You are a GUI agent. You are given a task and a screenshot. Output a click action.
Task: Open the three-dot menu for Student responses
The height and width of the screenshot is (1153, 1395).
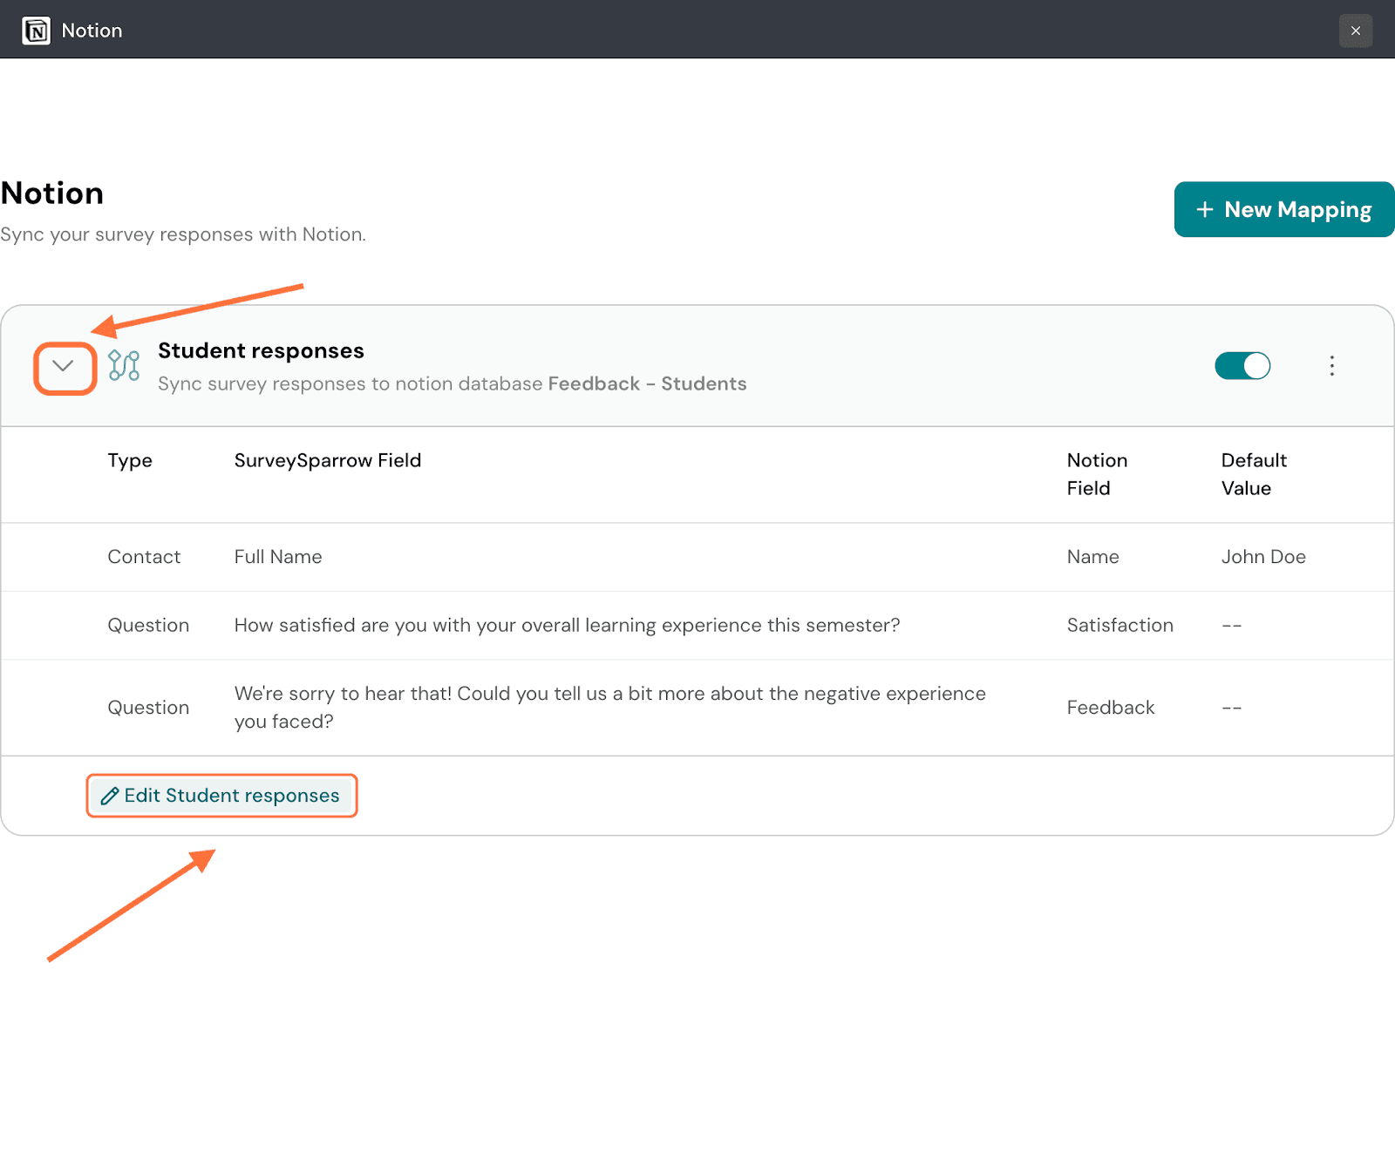(1331, 366)
